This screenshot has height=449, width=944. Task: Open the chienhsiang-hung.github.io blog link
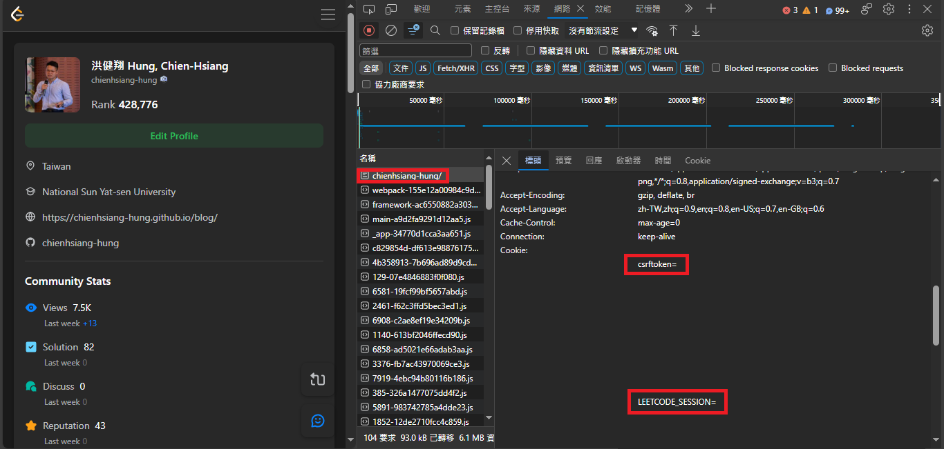tap(130, 217)
